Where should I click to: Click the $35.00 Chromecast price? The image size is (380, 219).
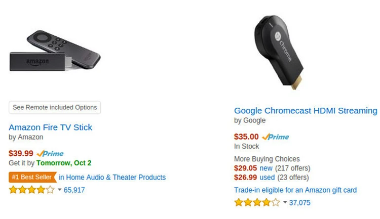pyautogui.click(x=246, y=137)
